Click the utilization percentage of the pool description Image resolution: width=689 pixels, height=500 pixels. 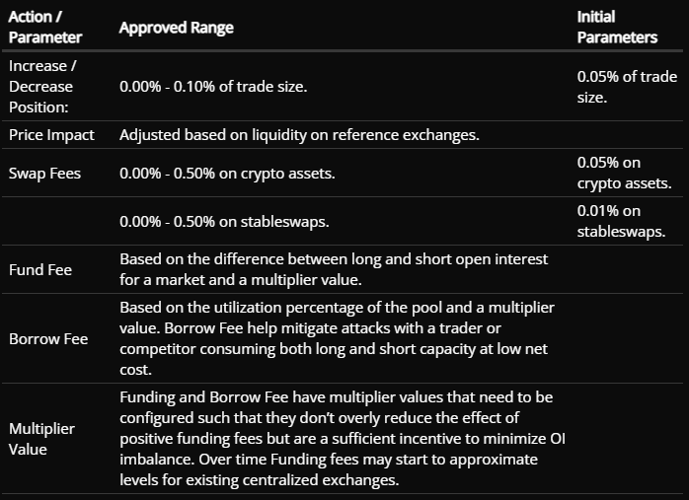click(337, 338)
